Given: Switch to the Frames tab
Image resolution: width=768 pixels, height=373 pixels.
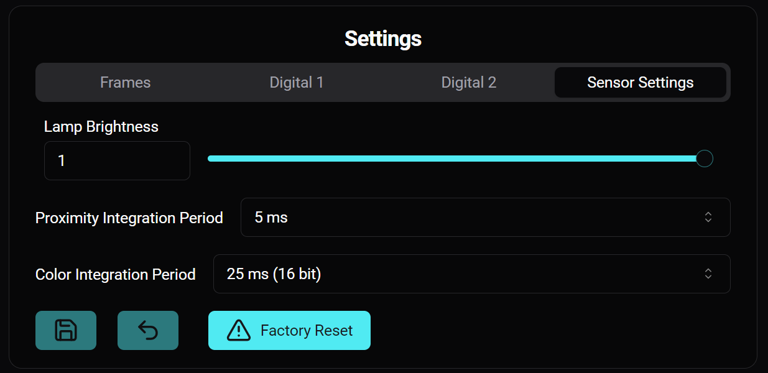Looking at the screenshot, I should [x=125, y=81].
